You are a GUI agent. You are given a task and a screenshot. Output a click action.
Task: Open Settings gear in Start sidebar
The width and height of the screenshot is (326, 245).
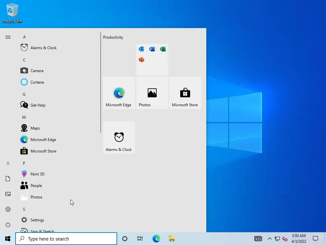click(8, 209)
